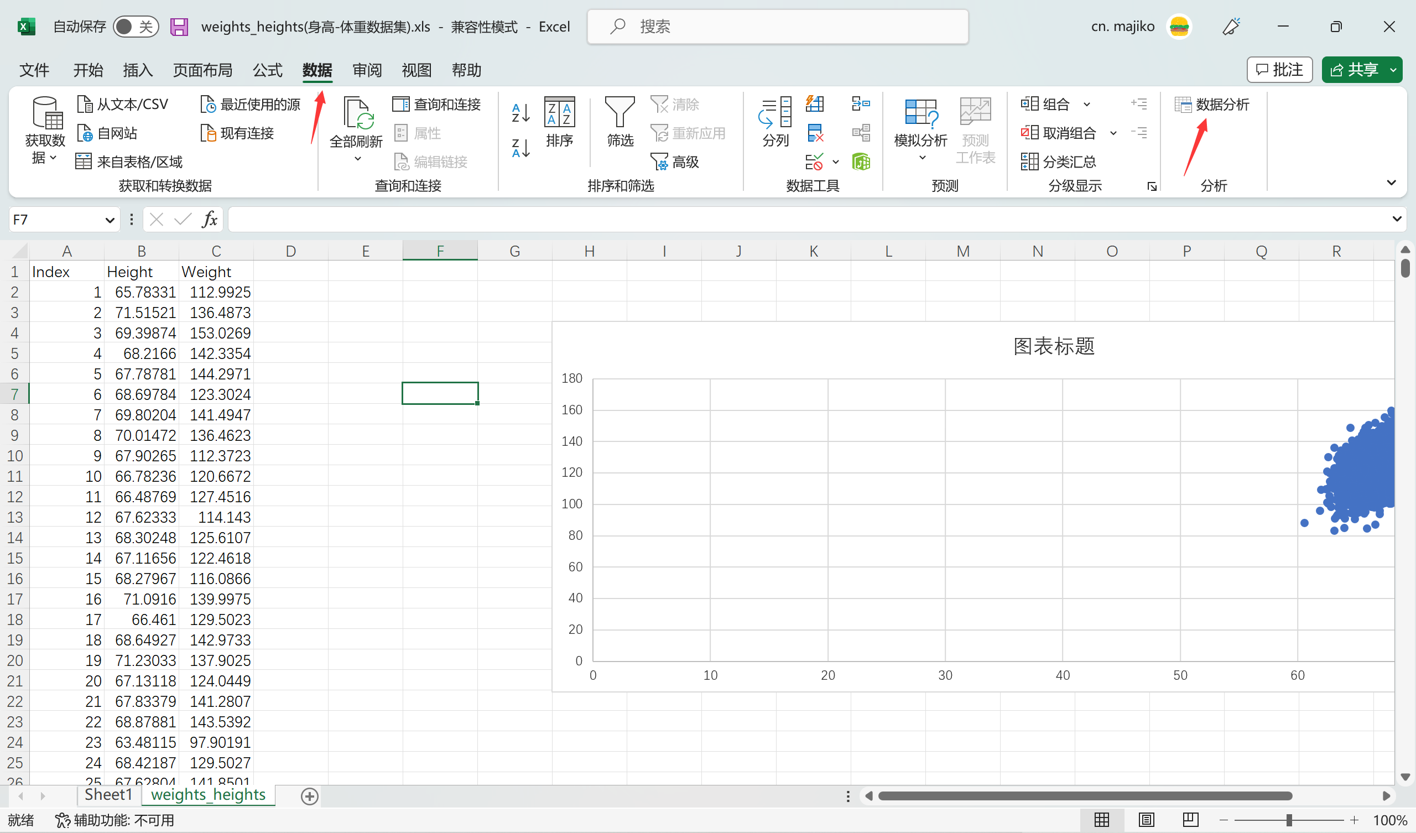Import data 从文本/CSV
The image size is (1416, 833).
(122, 104)
